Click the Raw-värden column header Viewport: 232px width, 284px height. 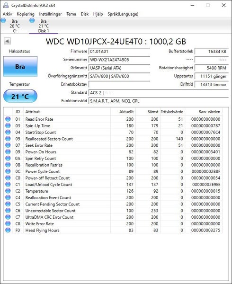coord(204,112)
